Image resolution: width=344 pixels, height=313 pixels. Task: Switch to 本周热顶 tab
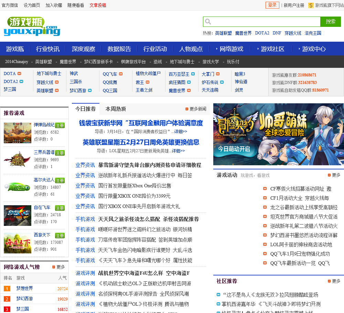click(x=116, y=109)
